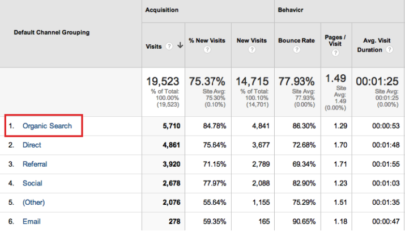
Task: Click Email % new visits 59.35%
Action: pyautogui.click(x=214, y=222)
